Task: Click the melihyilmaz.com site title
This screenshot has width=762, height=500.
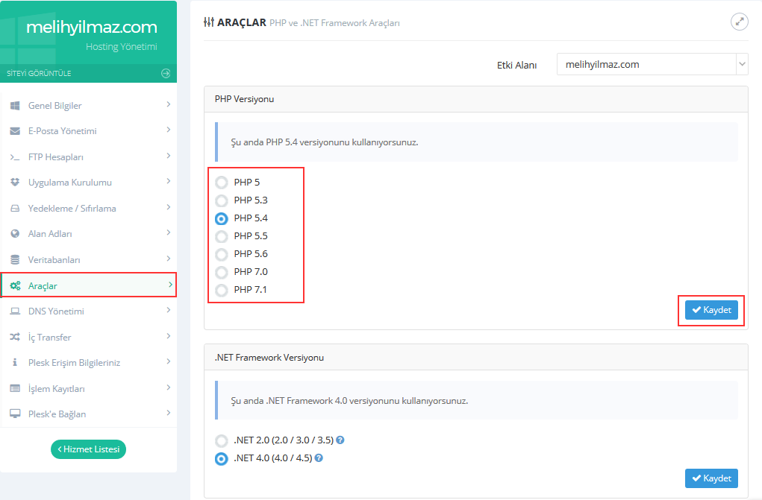Action: pos(91,28)
